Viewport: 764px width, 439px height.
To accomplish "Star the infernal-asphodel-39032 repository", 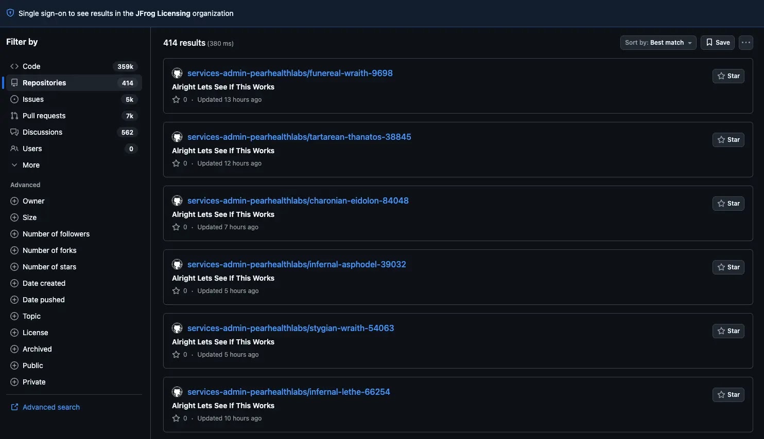I will tap(728, 267).
